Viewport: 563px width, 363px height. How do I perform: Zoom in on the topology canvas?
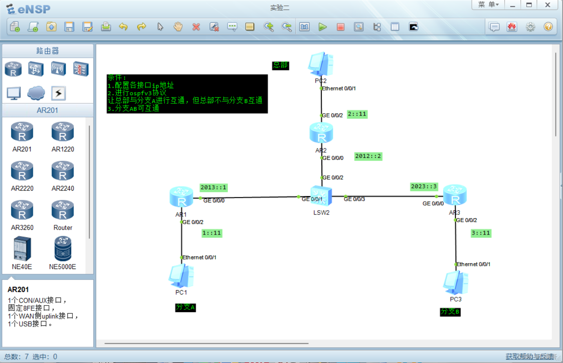coord(269,27)
